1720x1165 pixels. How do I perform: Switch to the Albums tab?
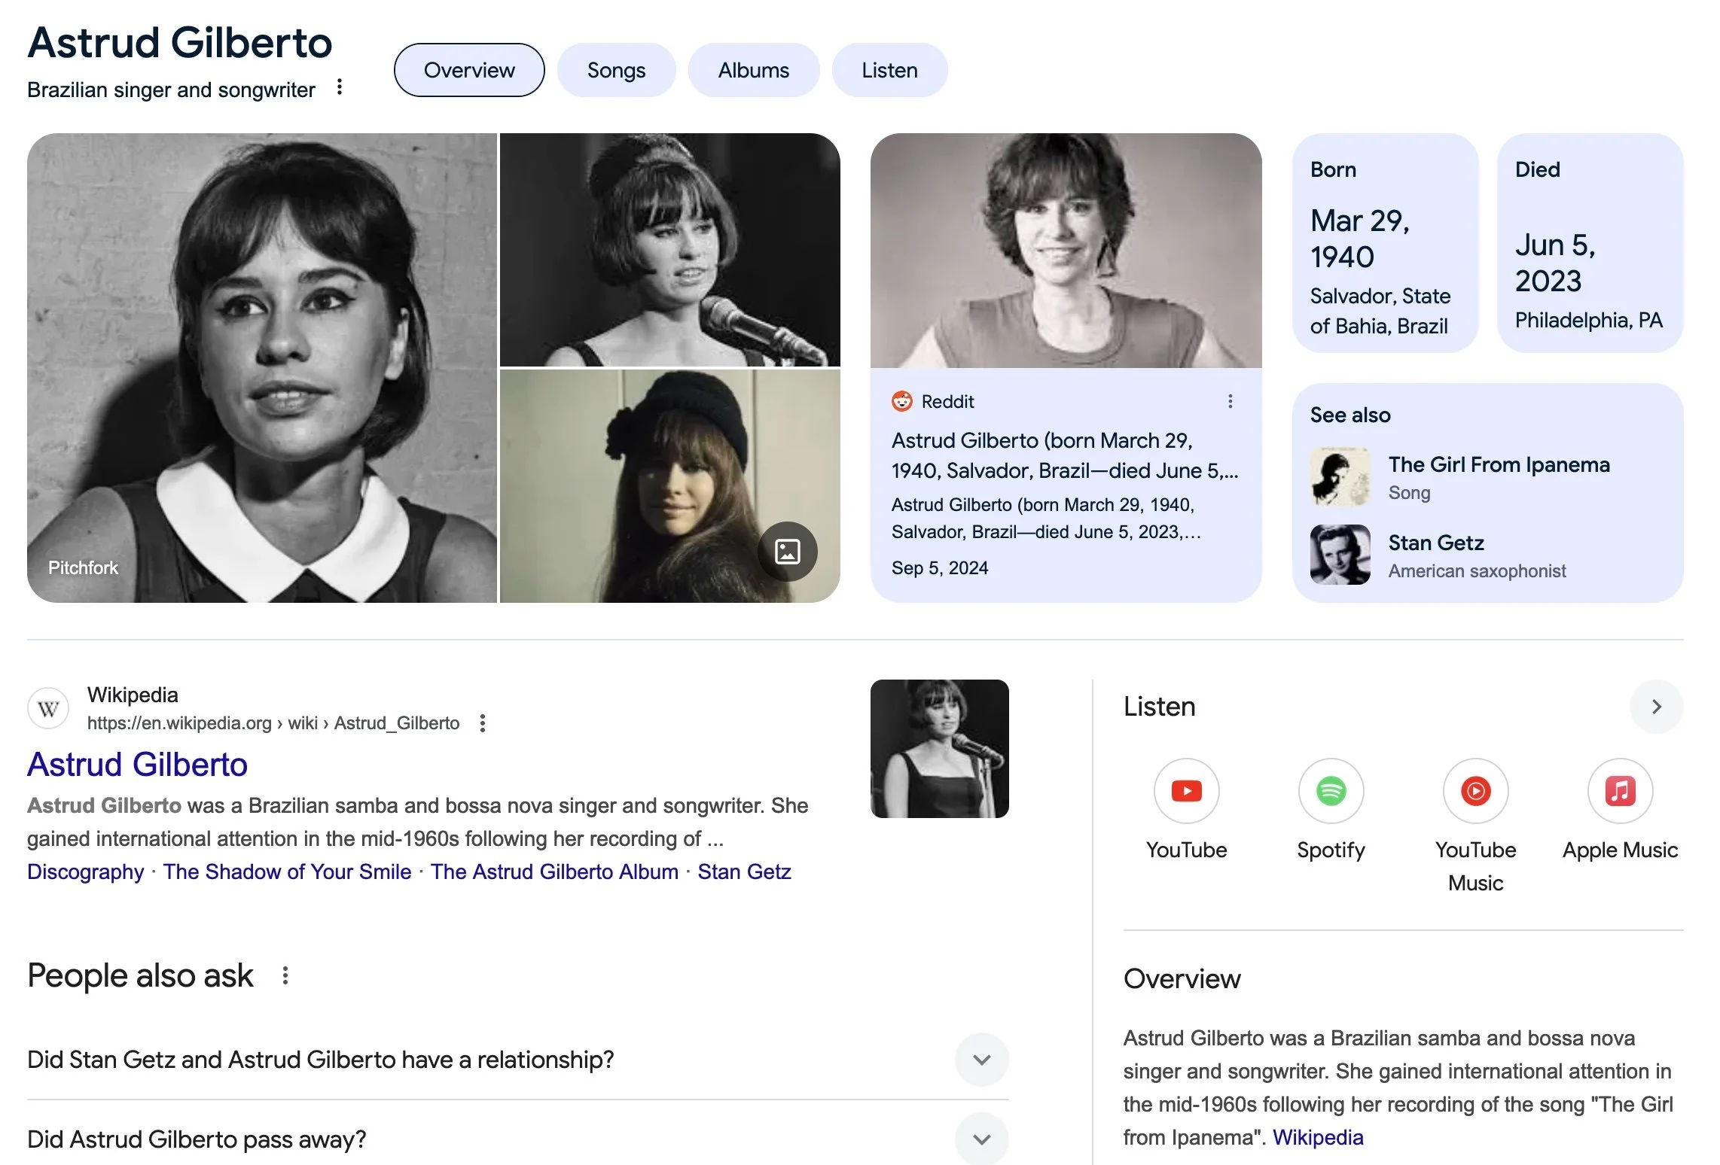(753, 70)
